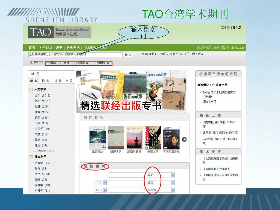Click the 查询 search button
The width and height of the screenshot is (280, 210).
click(128, 55)
